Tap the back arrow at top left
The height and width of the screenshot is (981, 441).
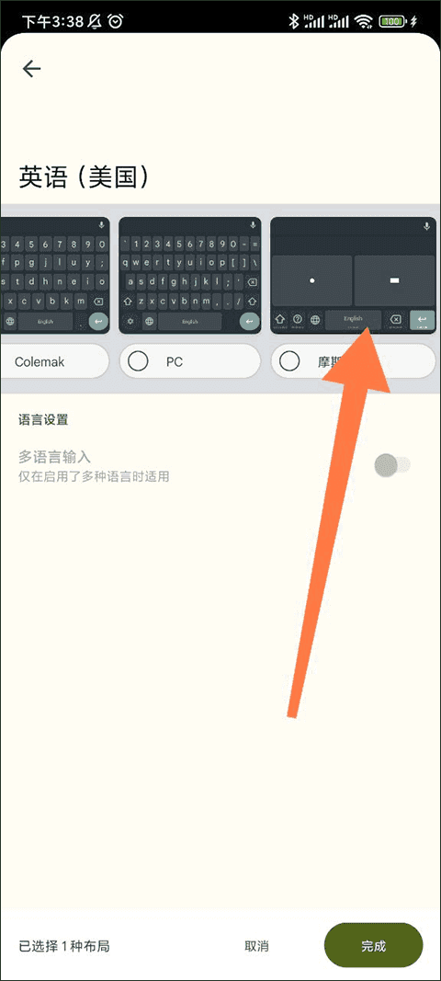(31, 69)
